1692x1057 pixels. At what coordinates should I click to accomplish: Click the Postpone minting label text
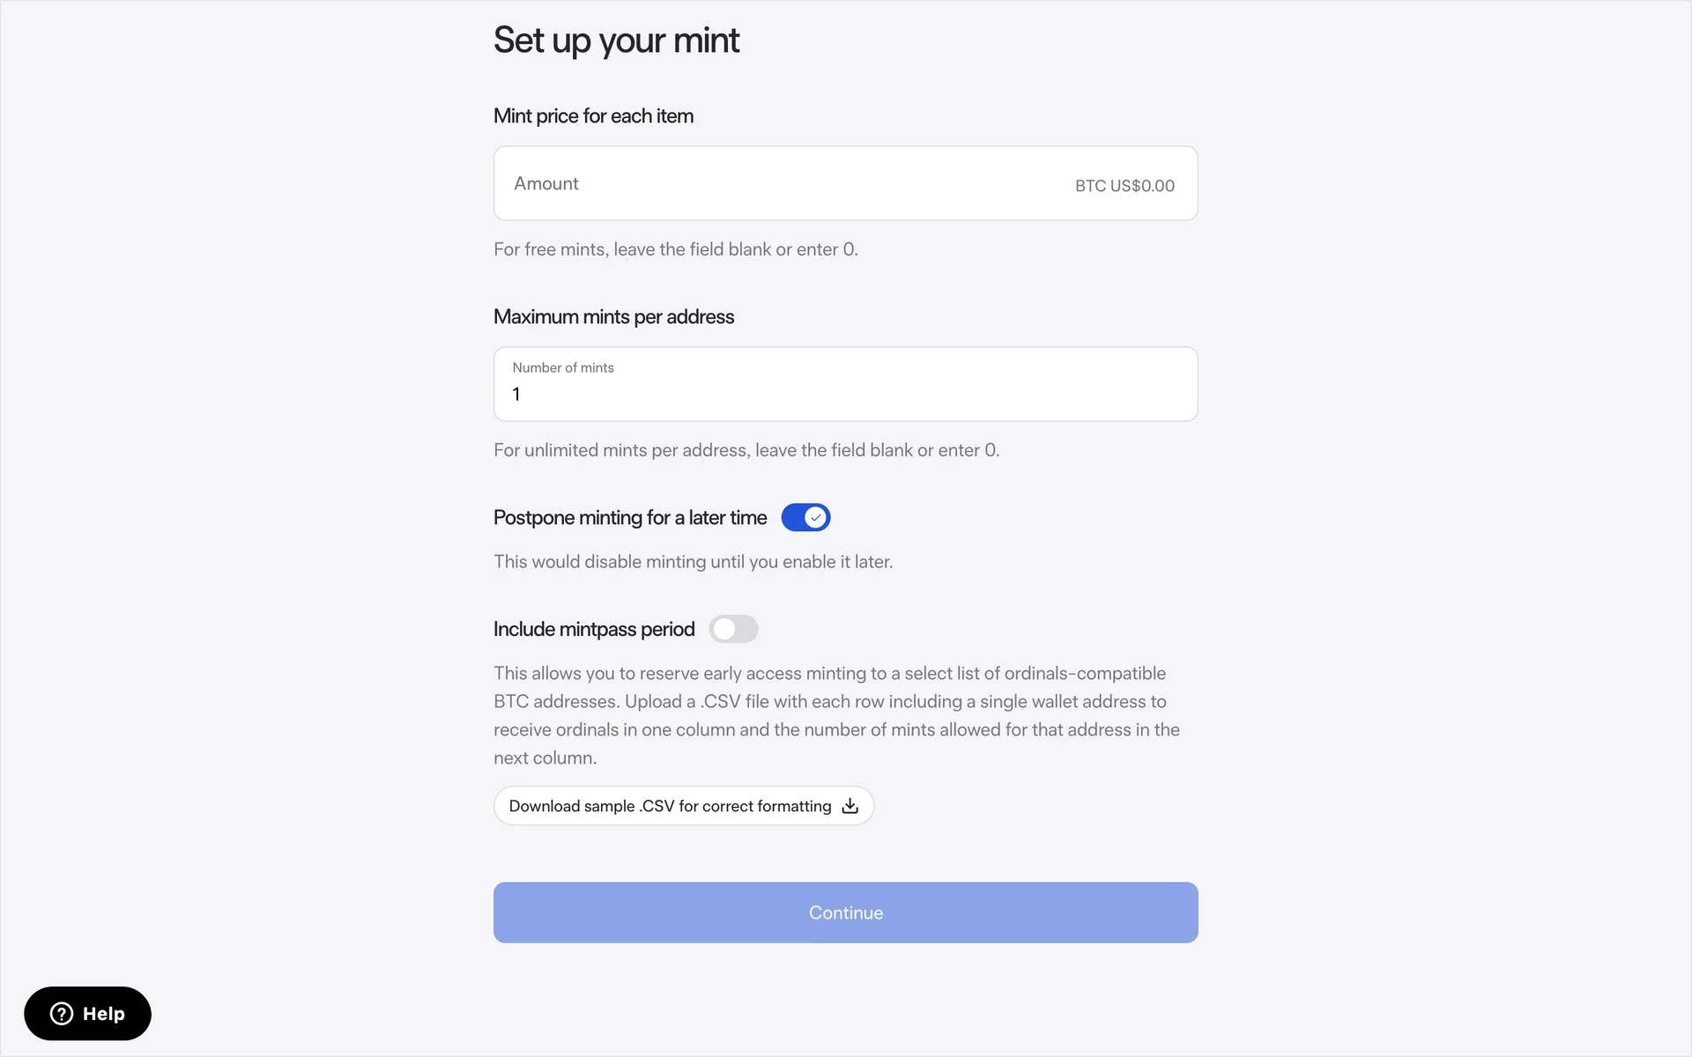(x=629, y=518)
